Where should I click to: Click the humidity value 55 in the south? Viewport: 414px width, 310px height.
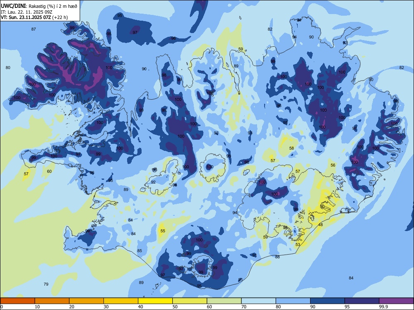163,231
